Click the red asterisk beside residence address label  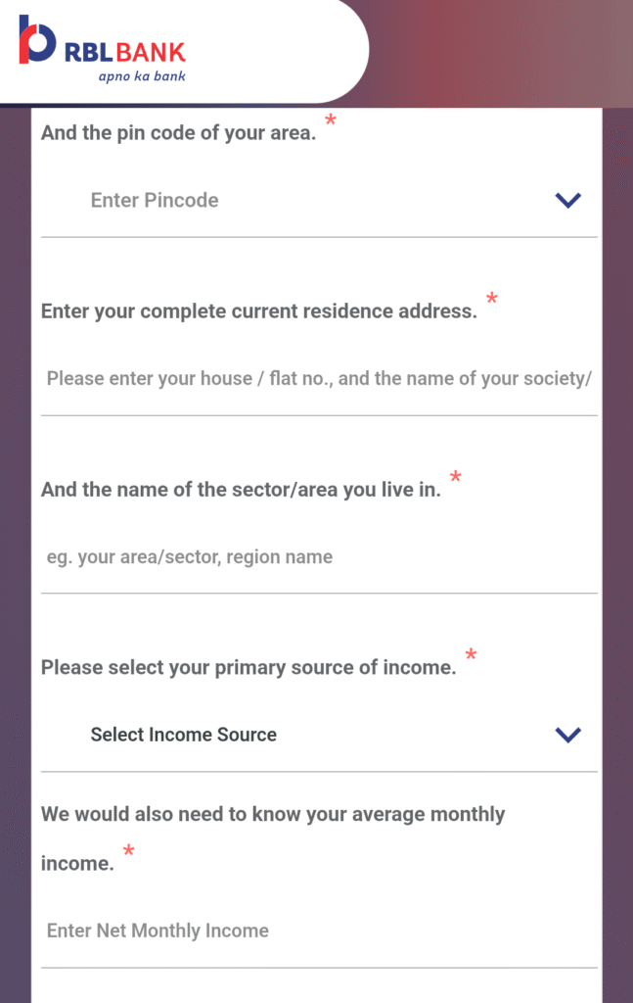[x=492, y=298]
